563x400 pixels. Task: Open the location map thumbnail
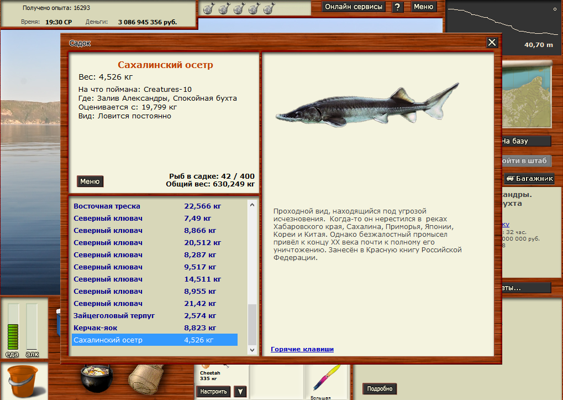click(x=527, y=96)
